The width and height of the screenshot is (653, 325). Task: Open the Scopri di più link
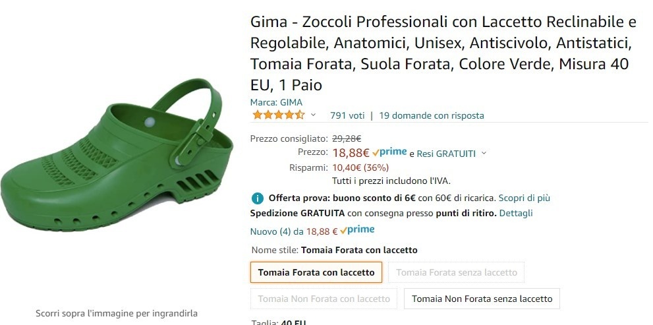click(x=525, y=198)
